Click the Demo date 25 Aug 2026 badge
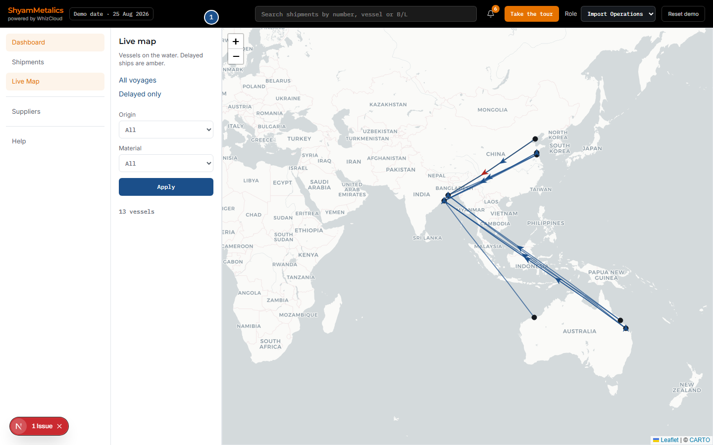 click(x=111, y=14)
